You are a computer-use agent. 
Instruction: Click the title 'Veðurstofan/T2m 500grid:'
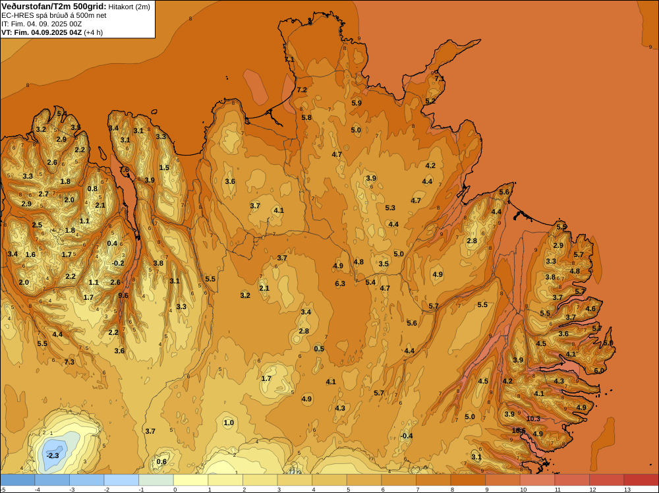[x=54, y=7]
